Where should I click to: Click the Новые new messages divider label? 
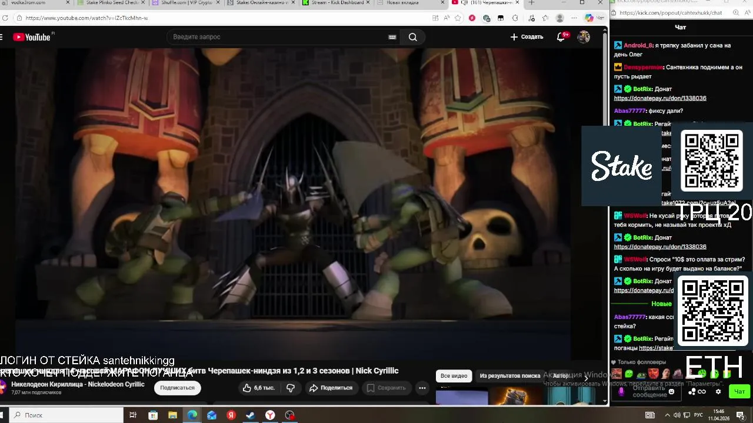(x=661, y=304)
